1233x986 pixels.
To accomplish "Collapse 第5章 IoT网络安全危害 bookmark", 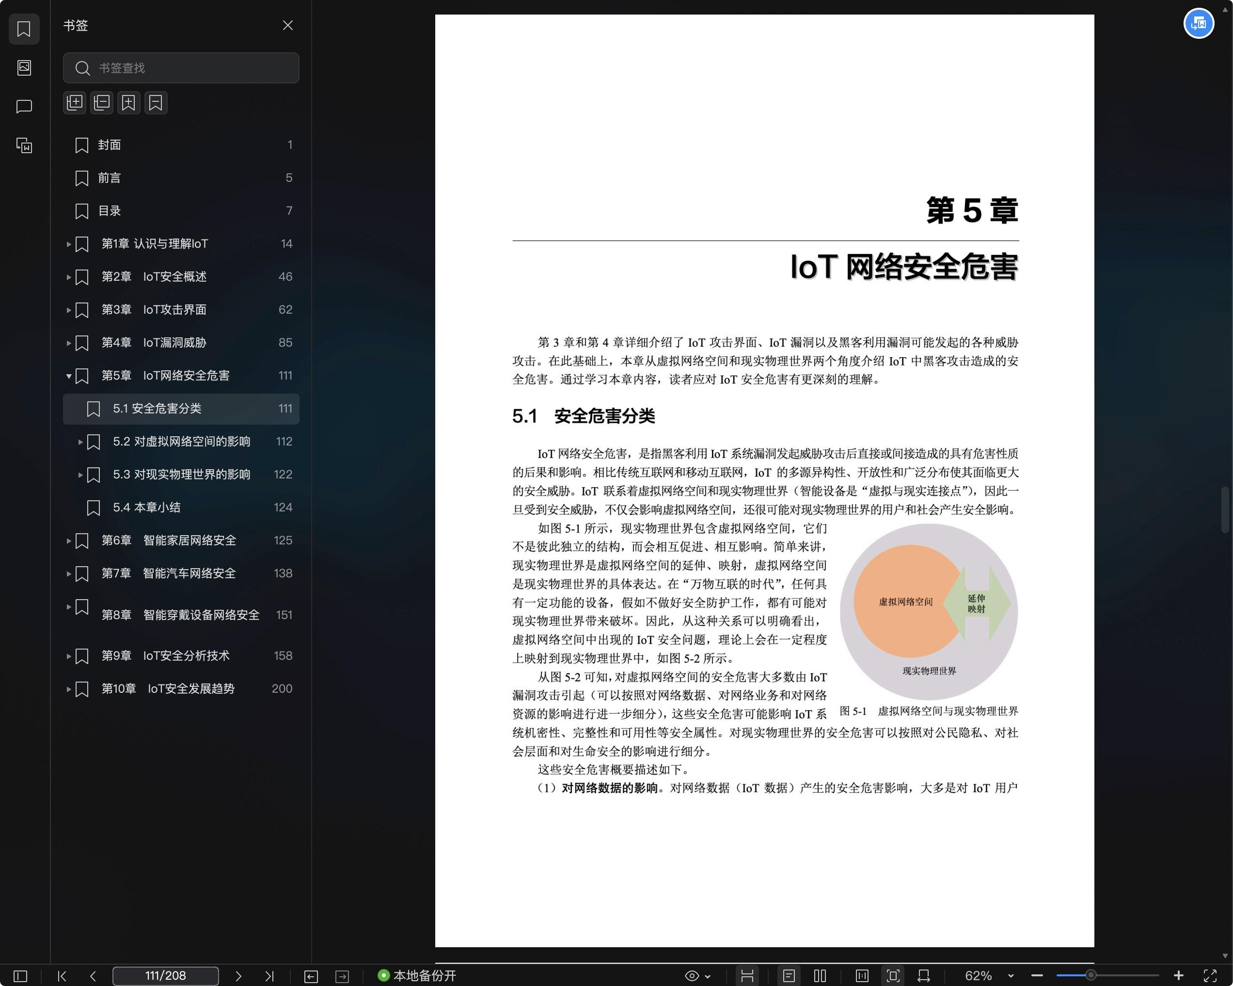I will [x=69, y=376].
